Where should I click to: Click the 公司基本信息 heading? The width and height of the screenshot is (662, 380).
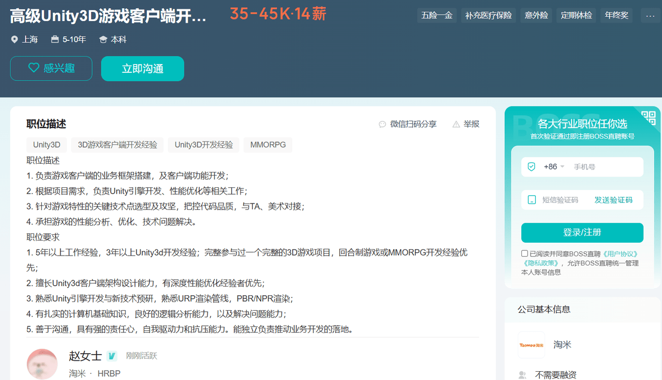(x=544, y=309)
